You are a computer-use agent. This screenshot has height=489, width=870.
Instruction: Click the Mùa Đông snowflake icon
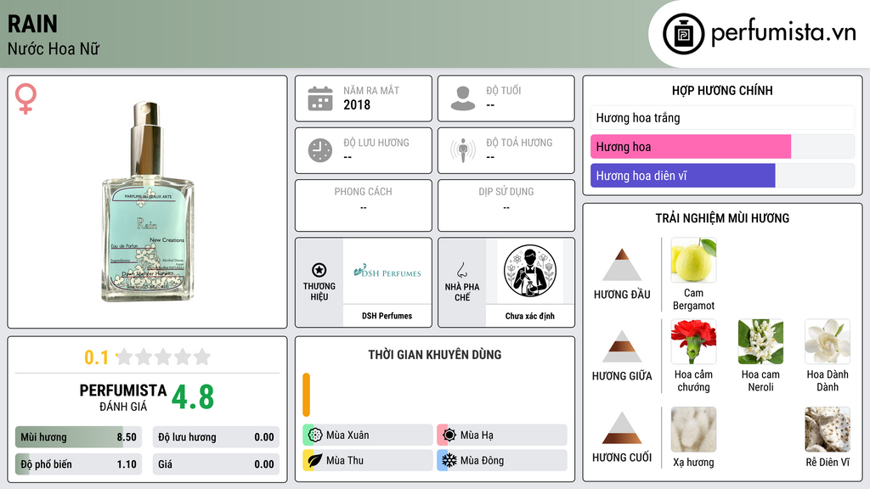point(449,460)
